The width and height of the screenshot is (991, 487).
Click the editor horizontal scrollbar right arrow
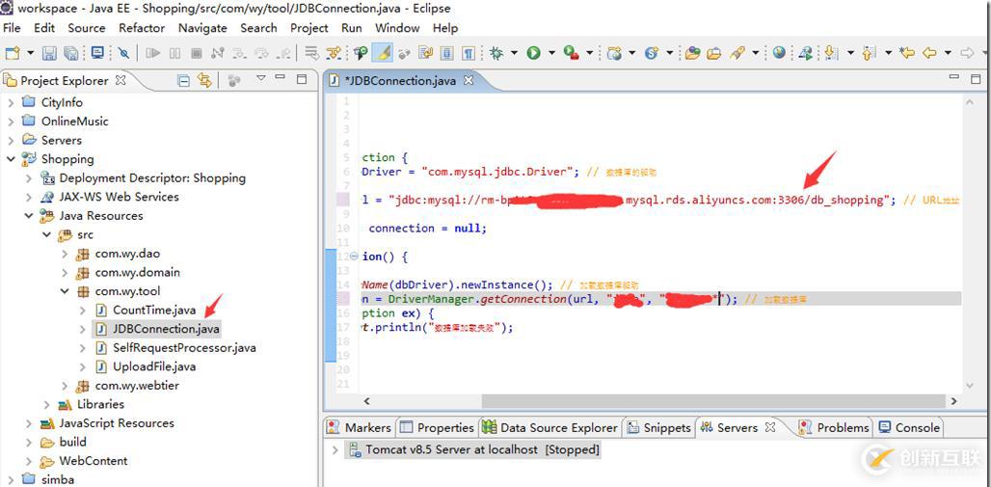(x=953, y=401)
